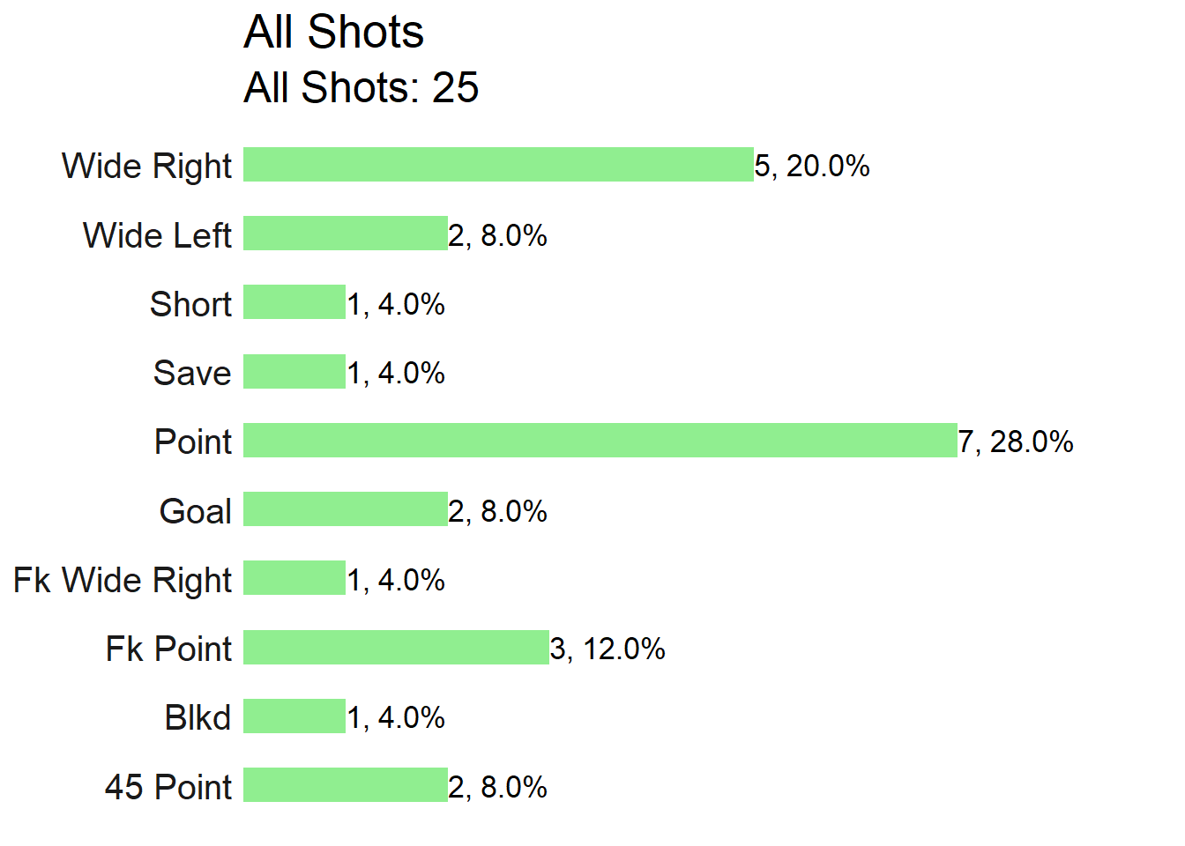Click the "Wide Left" axis label
This screenshot has height=846, width=1185.
pos(158,235)
